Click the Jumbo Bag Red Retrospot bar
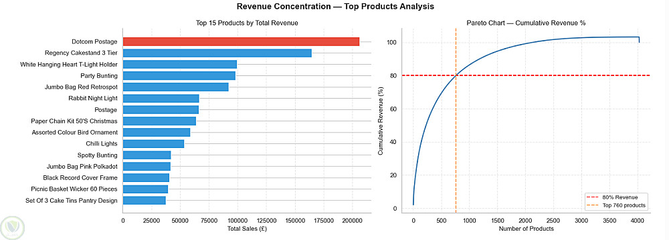The image size is (669, 240). (176, 87)
